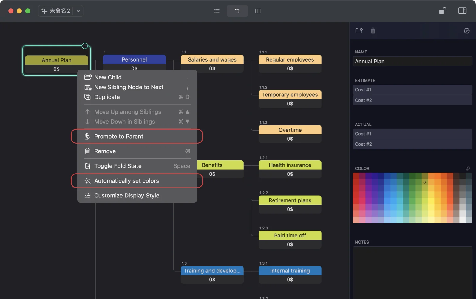The image size is (476, 299).
Task: Select Duplicate in the context menu
Action: click(x=107, y=97)
